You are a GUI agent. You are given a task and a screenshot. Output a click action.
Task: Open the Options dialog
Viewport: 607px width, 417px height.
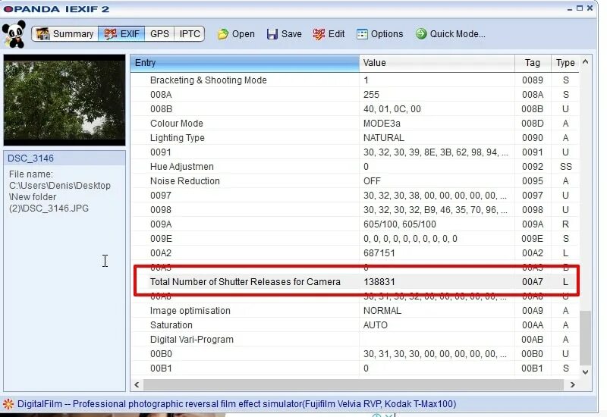click(x=380, y=34)
